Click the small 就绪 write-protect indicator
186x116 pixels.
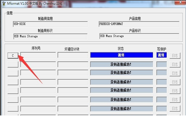(x=161, y=55)
